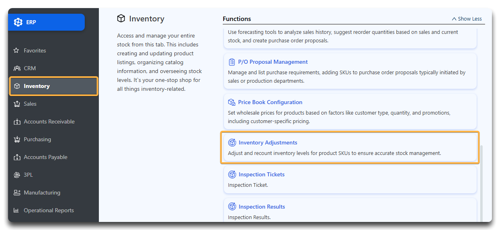500x230 pixels.
Task: Open the Inspection Results link
Action: (262, 207)
